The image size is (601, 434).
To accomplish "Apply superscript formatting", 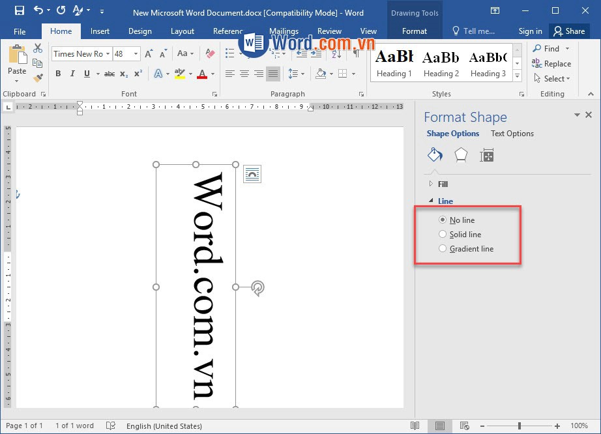I will coord(138,74).
